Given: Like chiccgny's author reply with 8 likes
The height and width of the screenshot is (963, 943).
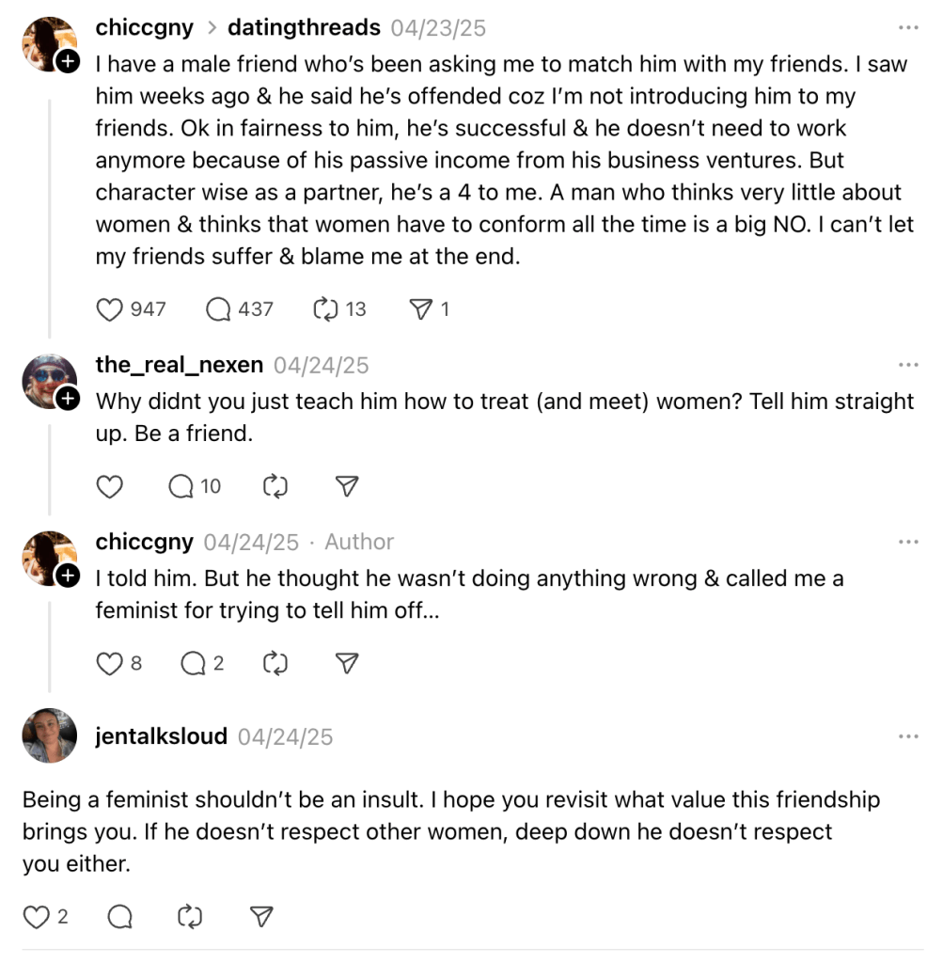Looking at the screenshot, I should point(111,664).
